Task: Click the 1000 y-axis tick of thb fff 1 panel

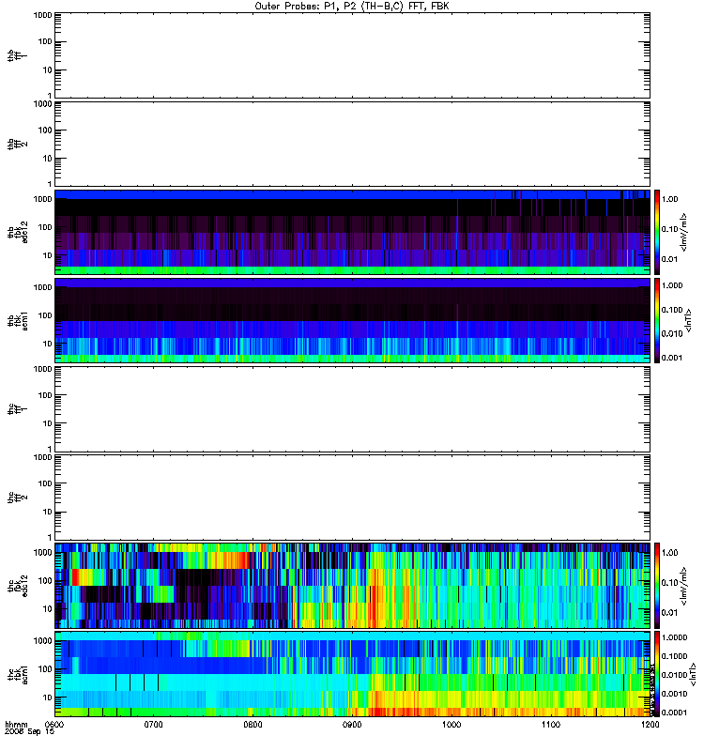Action: 42,15
